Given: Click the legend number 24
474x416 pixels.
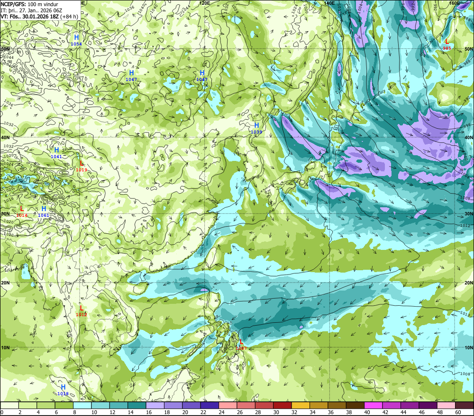Looking at the screenshot, I should 221,412.
